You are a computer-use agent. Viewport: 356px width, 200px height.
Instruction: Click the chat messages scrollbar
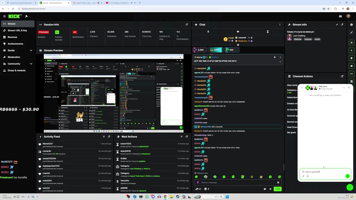284,167
